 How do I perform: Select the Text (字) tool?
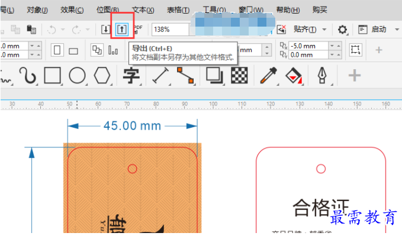point(131,76)
